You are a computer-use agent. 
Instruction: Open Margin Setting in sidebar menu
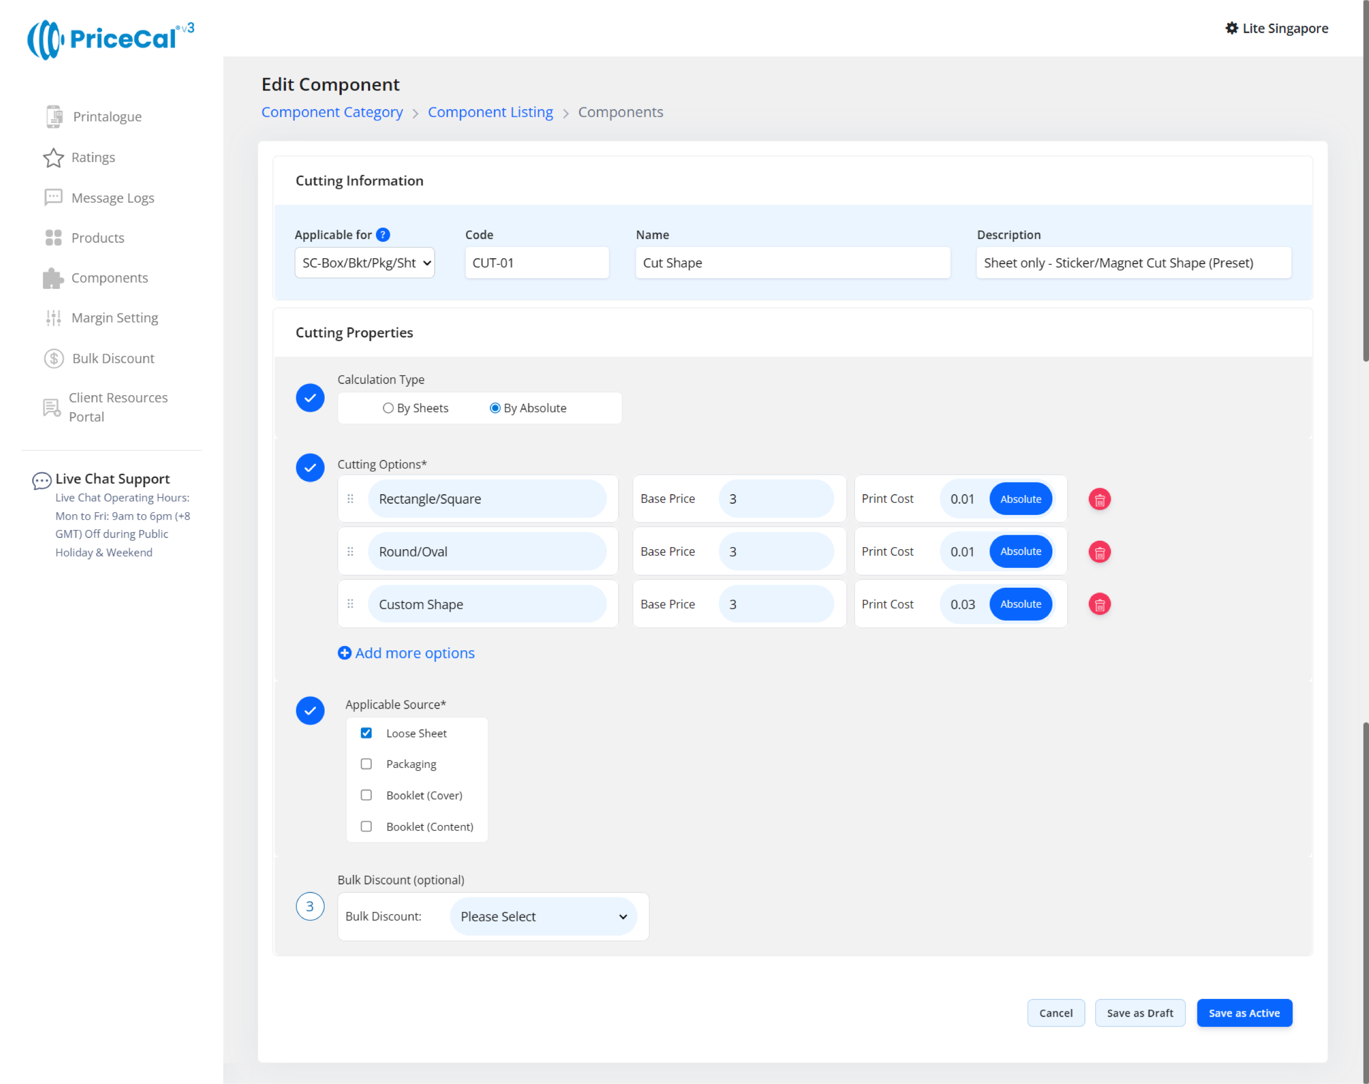click(x=114, y=318)
